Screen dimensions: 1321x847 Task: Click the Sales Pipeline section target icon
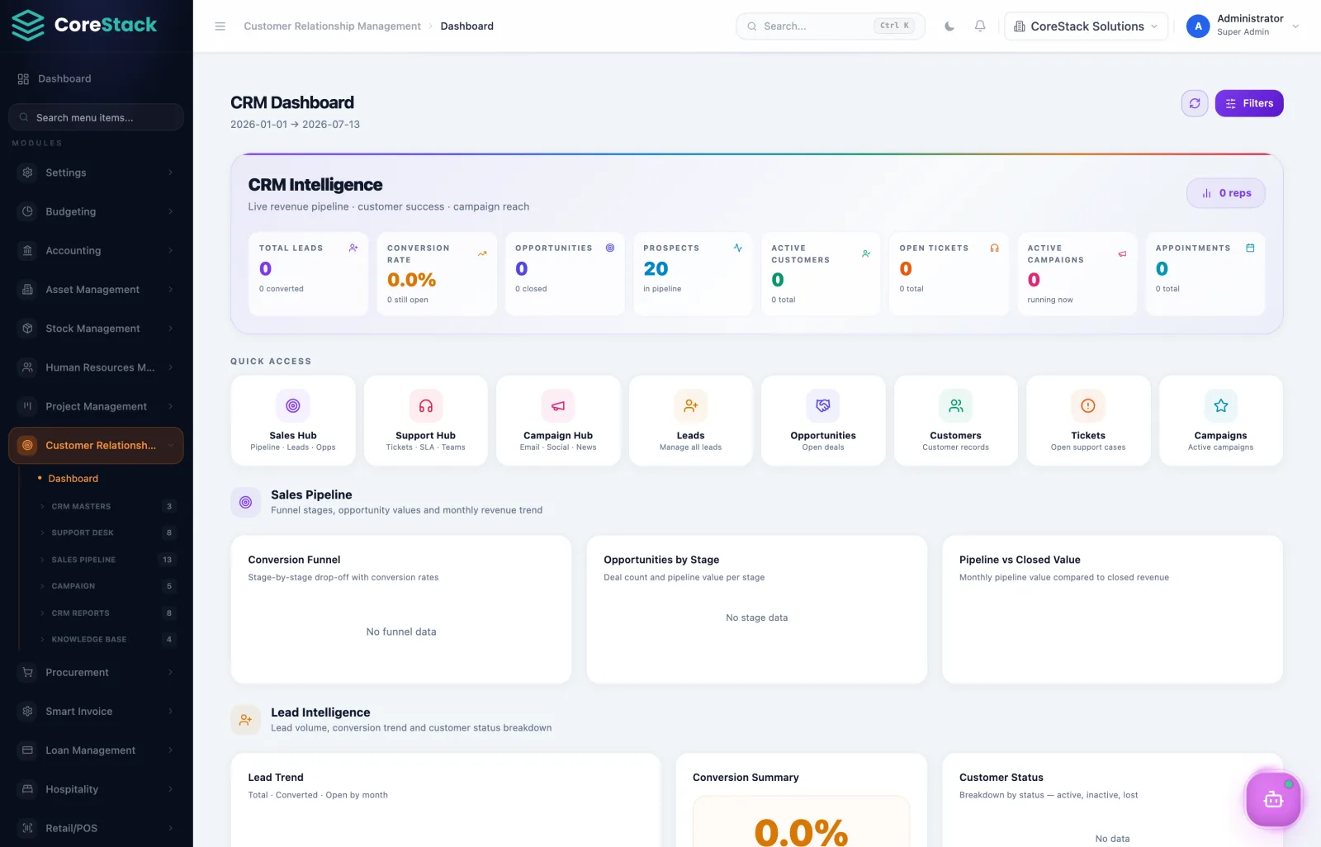[246, 502]
